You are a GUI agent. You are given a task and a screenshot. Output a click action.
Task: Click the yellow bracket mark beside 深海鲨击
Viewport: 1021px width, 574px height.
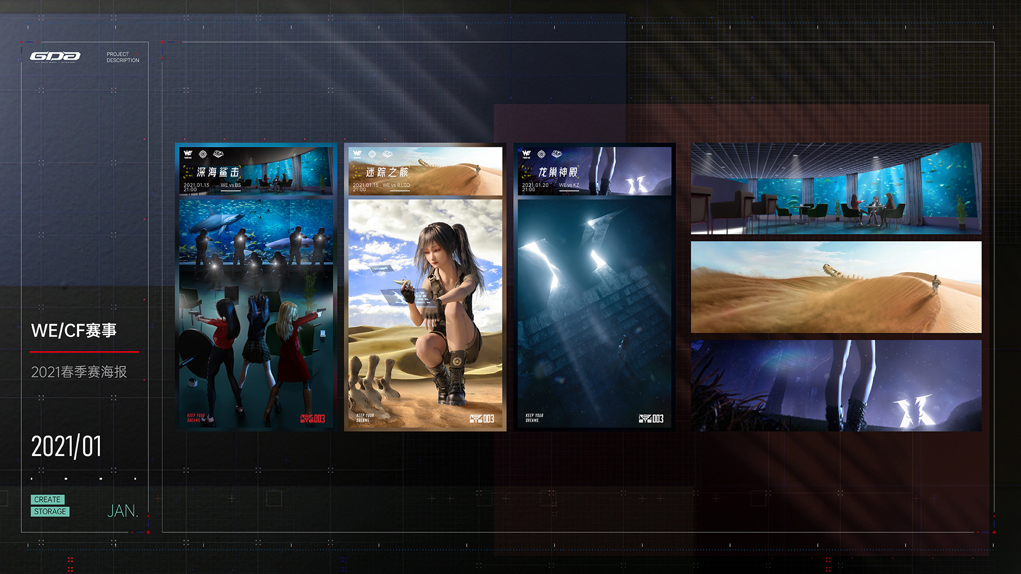[x=188, y=172]
